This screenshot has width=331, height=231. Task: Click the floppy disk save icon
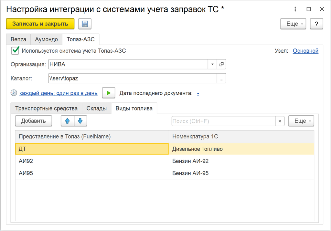tap(85, 24)
